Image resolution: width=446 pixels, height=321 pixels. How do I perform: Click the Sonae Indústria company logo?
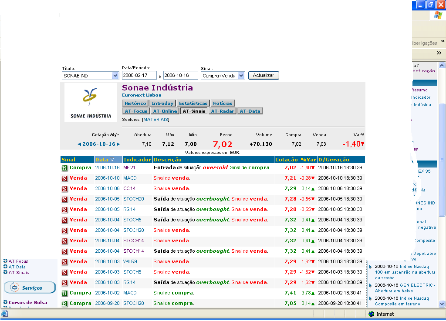[x=91, y=102]
